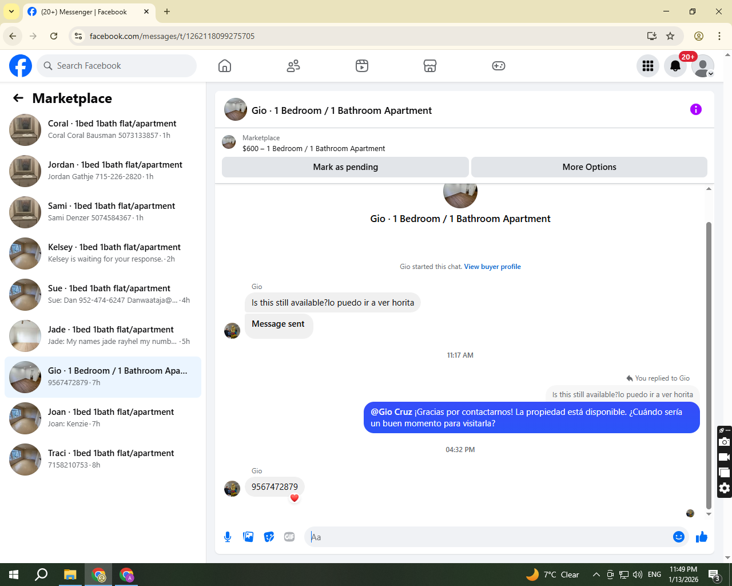Viewport: 732px width, 586px height.
Task: Open File Explorer from the taskbar
Action: click(70, 575)
